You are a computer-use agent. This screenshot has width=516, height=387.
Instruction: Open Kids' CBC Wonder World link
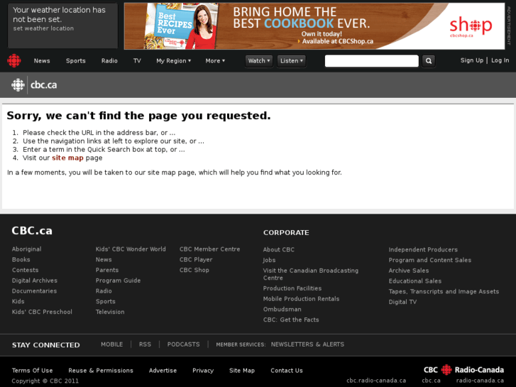[131, 249]
